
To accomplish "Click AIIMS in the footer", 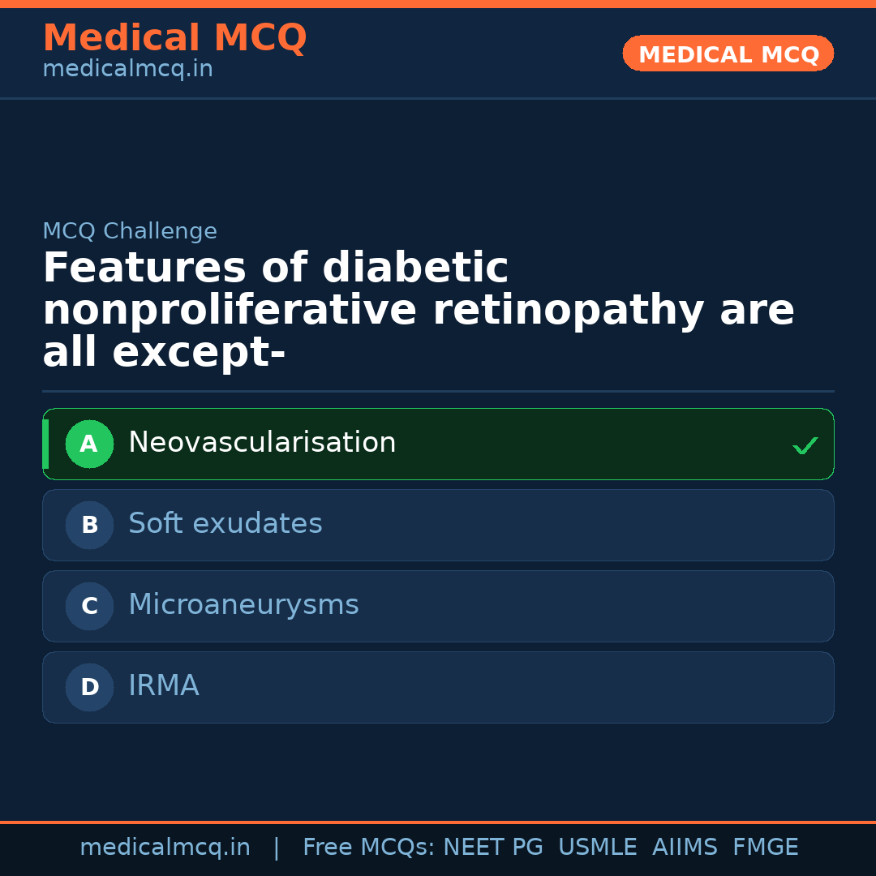I will 685,848.
